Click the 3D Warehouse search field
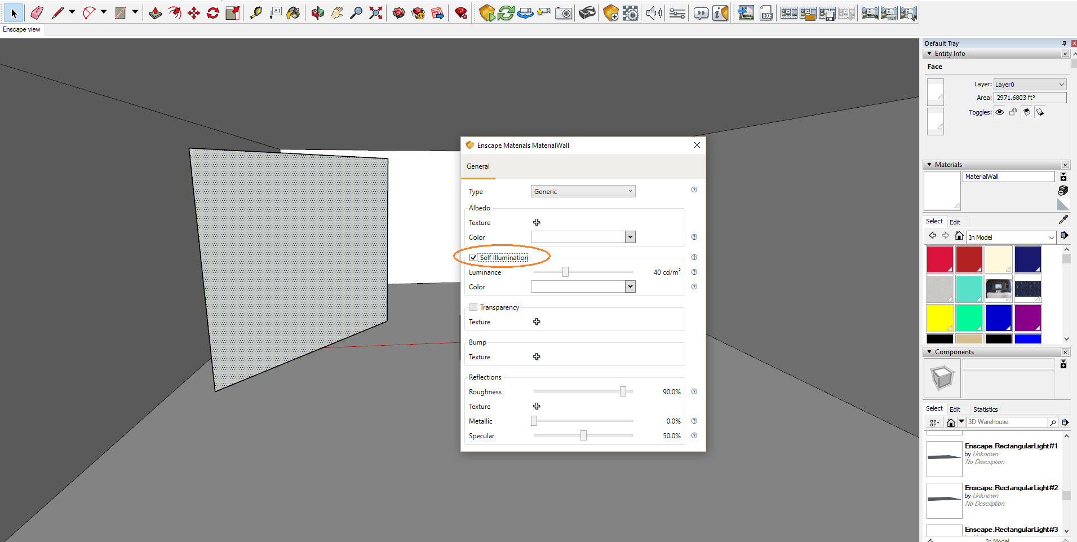 click(1007, 422)
